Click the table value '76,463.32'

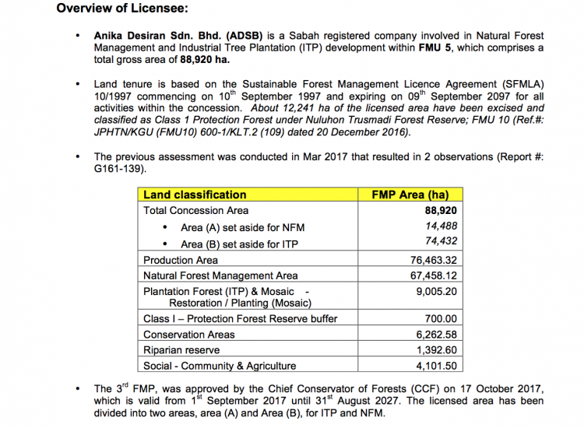(x=434, y=260)
